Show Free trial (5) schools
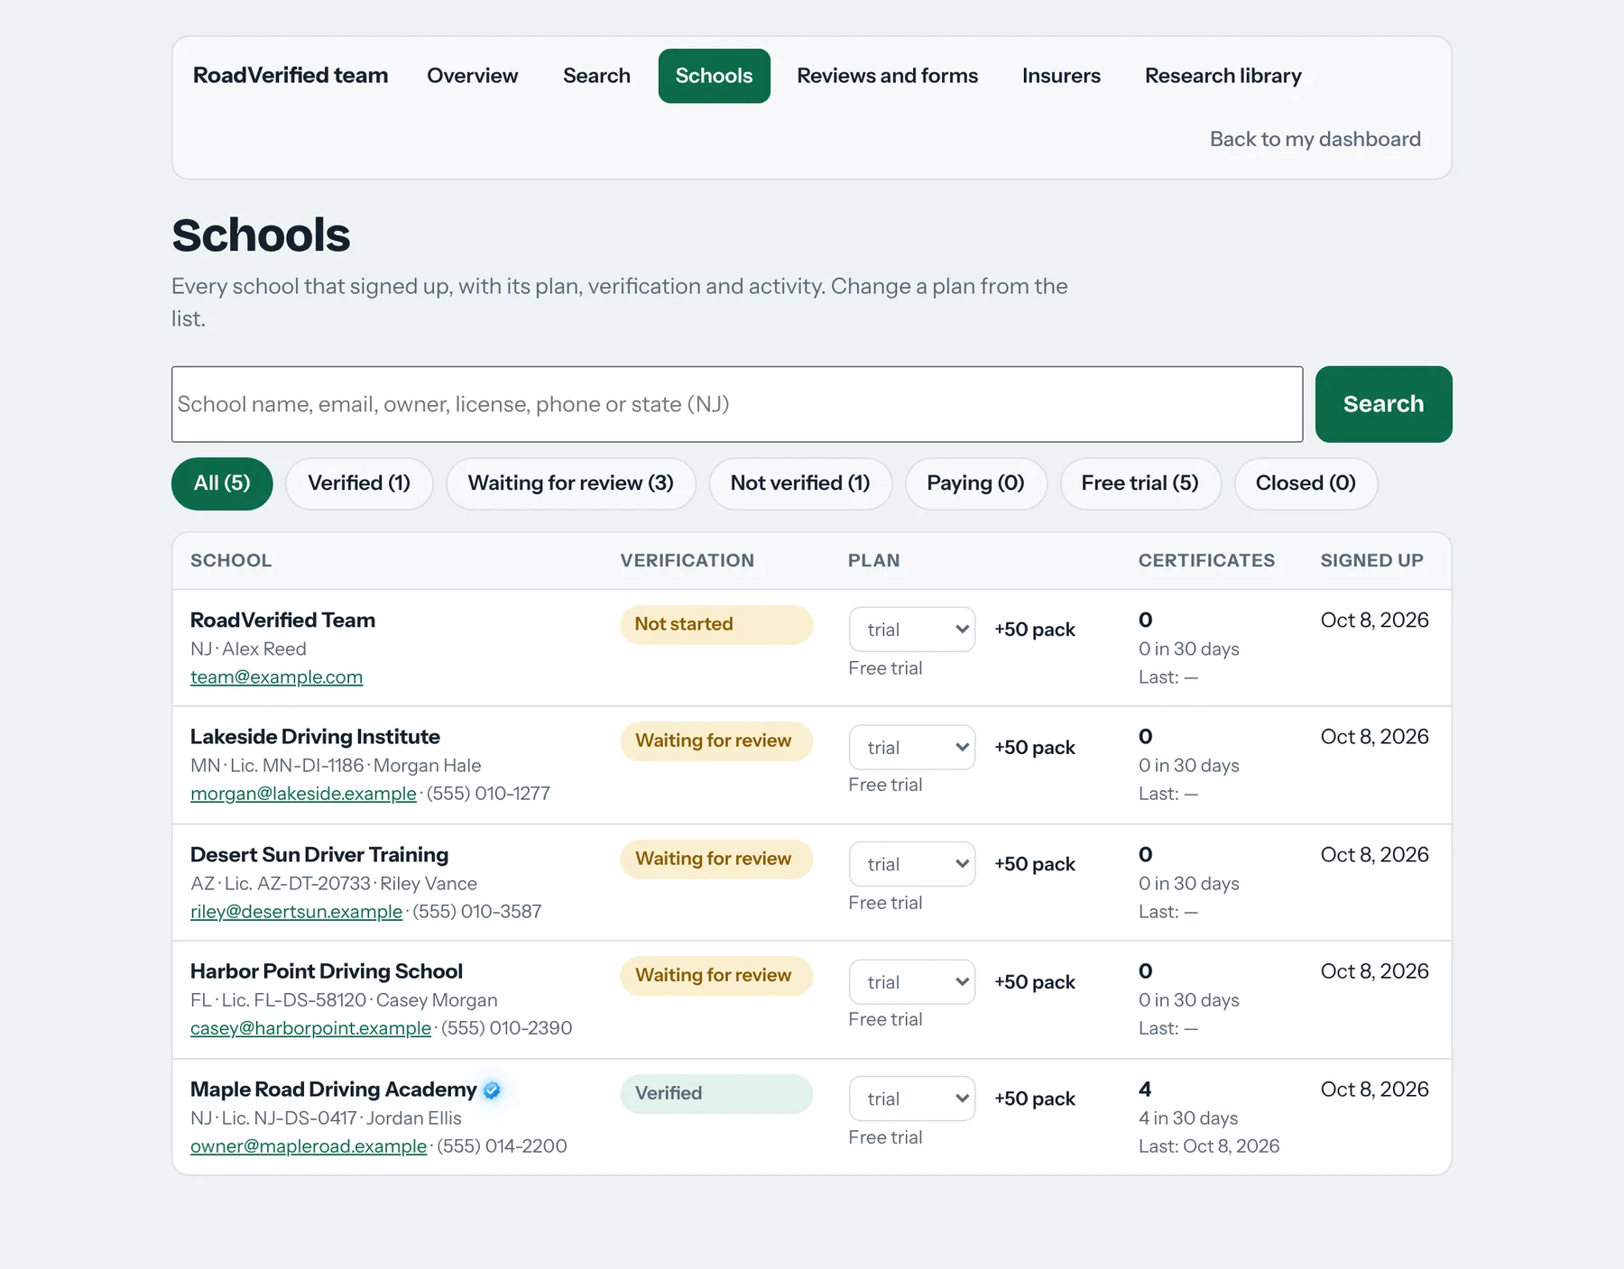The width and height of the screenshot is (1624, 1269). (x=1140, y=483)
